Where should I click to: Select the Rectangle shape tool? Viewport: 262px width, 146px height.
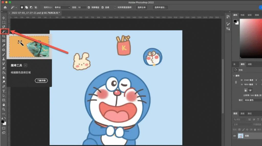pyautogui.click(x=3, y=100)
